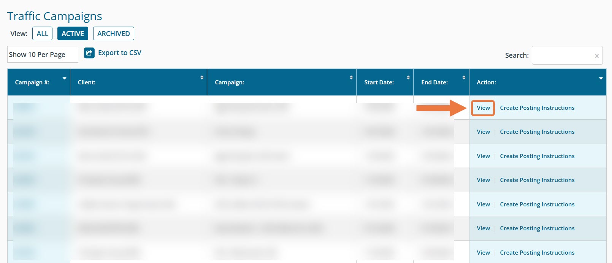Sort by End Date column arrows
This screenshot has width=612, height=263.
[x=464, y=78]
